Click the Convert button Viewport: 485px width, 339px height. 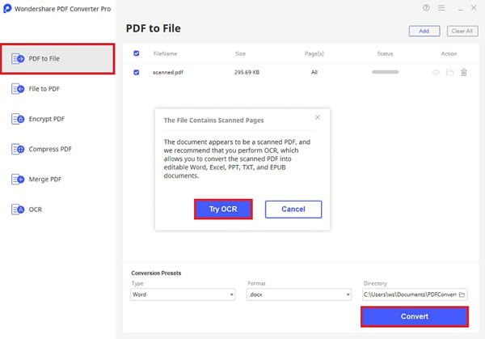click(x=415, y=316)
